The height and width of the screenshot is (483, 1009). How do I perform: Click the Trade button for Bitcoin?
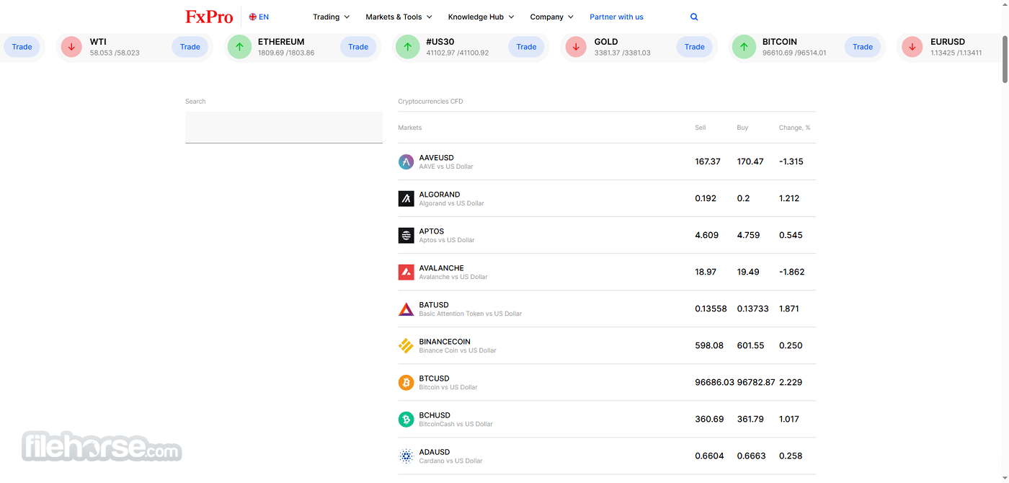(863, 47)
